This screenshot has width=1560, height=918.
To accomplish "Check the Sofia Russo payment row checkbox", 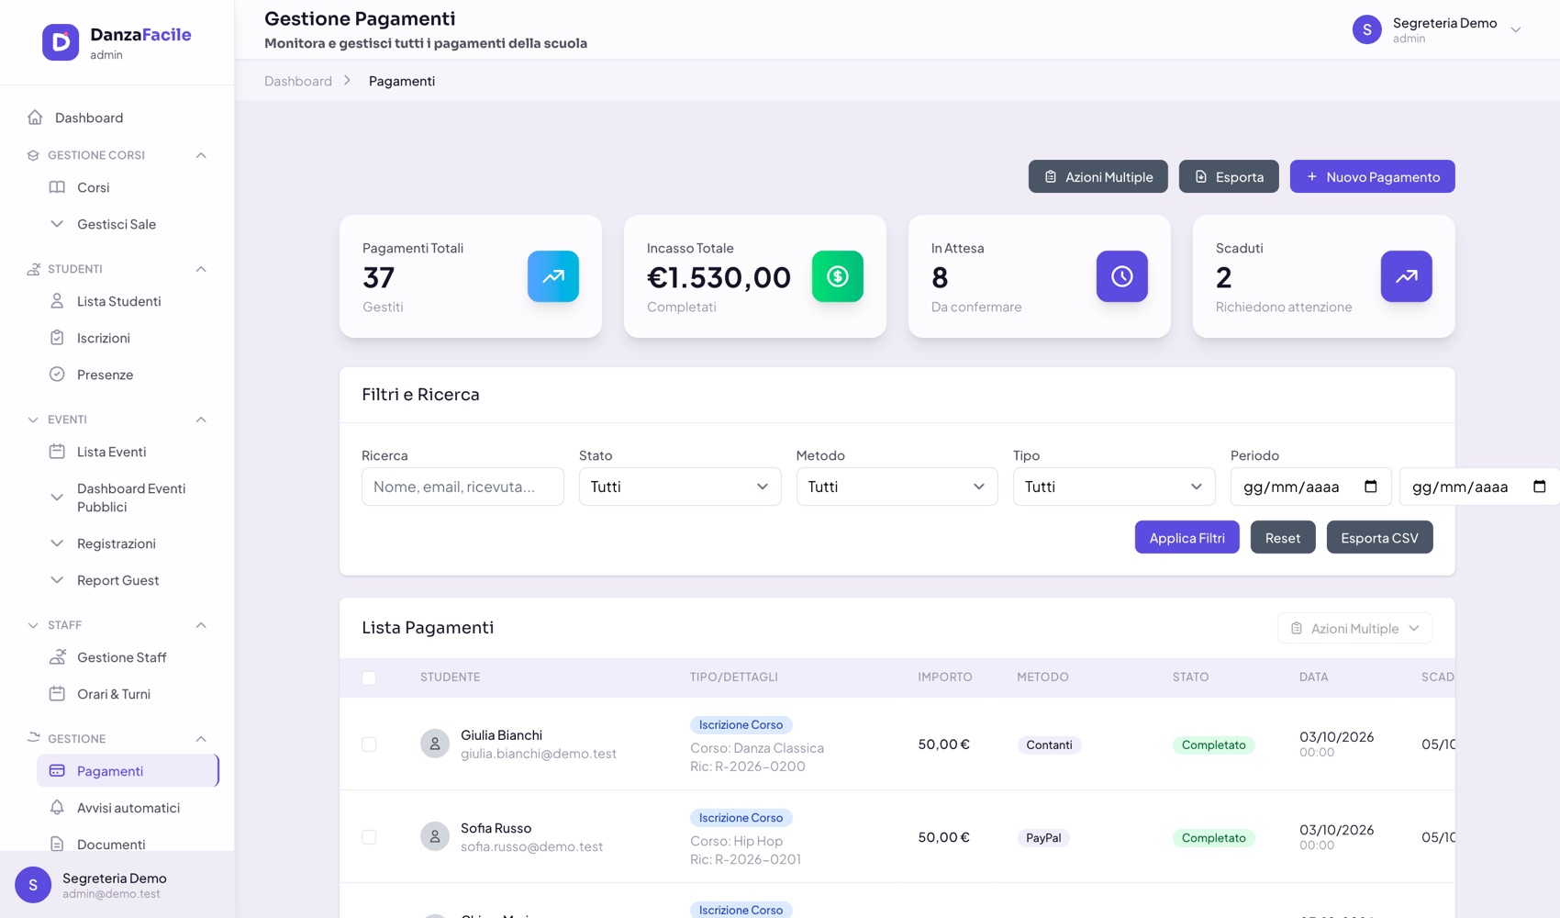I will pyautogui.click(x=369, y=837).
